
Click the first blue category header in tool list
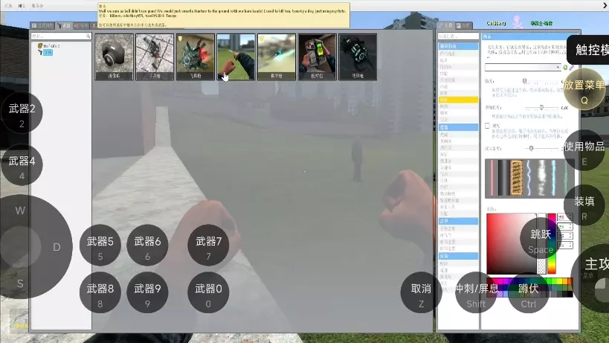[458, 46]
